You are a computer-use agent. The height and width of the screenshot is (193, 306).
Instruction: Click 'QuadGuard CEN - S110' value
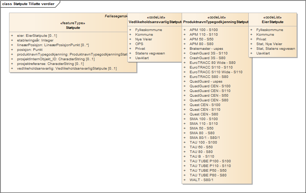pos(210,91)
